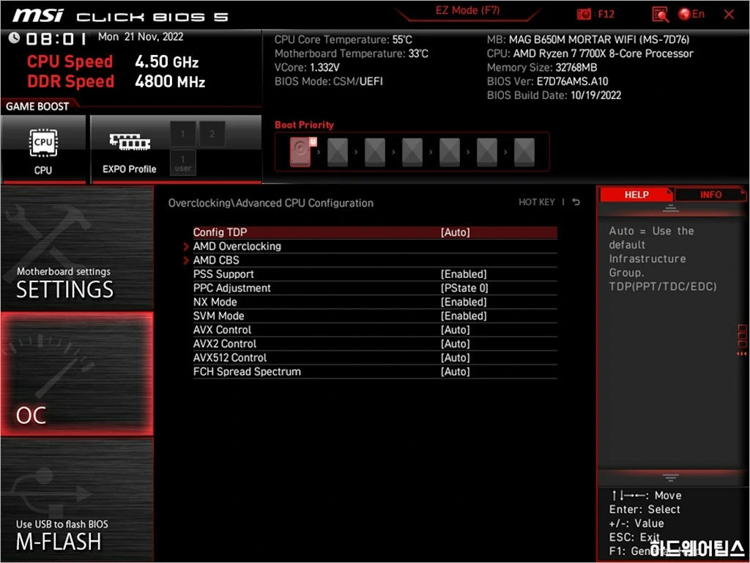
Task: Switch to EZ Mode (F7)
Action: tap(467, 10)
